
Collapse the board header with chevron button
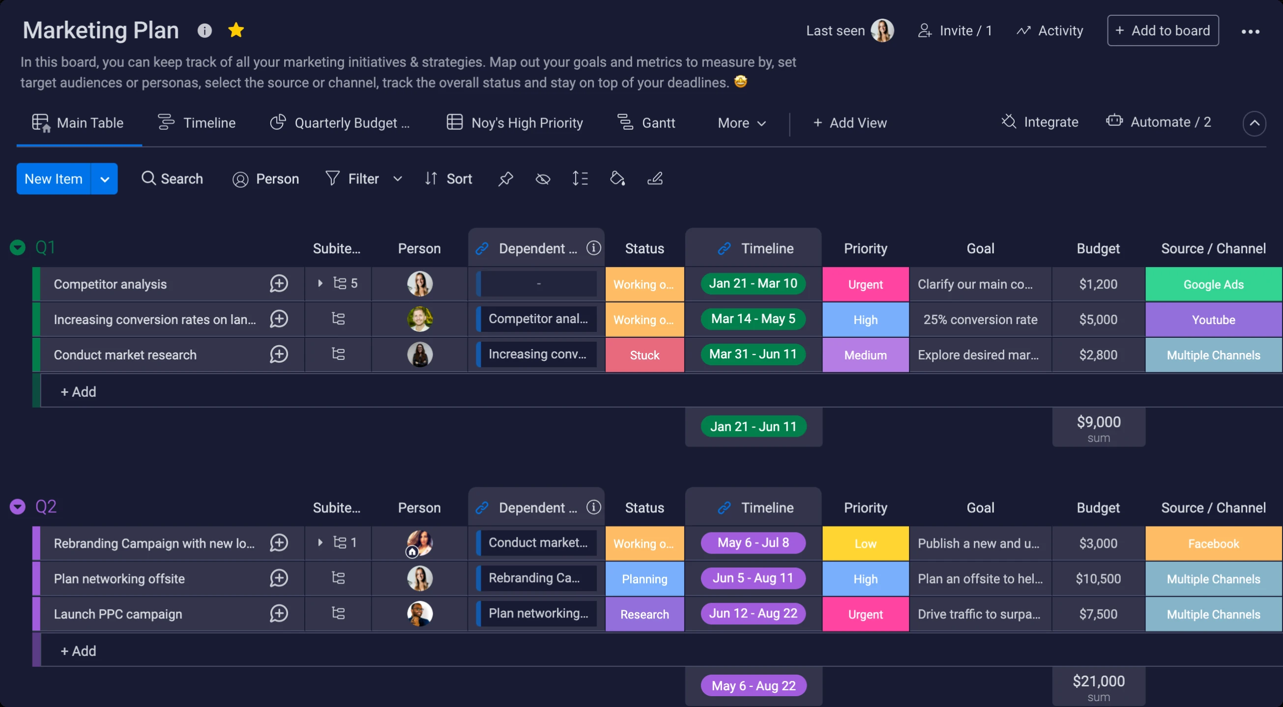pos(1254,123)
